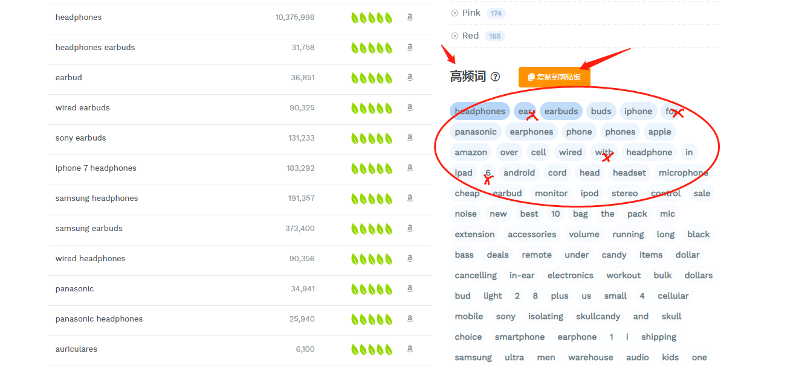The width and height of the screenshot is (796, 368).
Task: Click the 174 count badge next to Pink
Action: tap(496, 13)
